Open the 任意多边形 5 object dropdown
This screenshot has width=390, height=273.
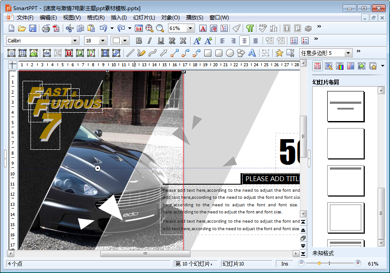point(348,53)
